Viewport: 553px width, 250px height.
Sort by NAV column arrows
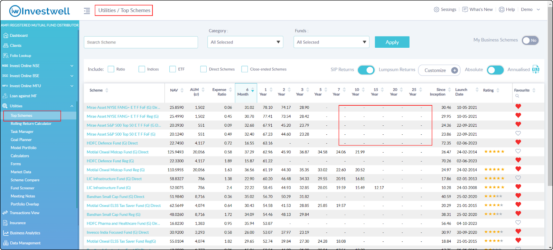pyautogui.click(x=182, y=90)
